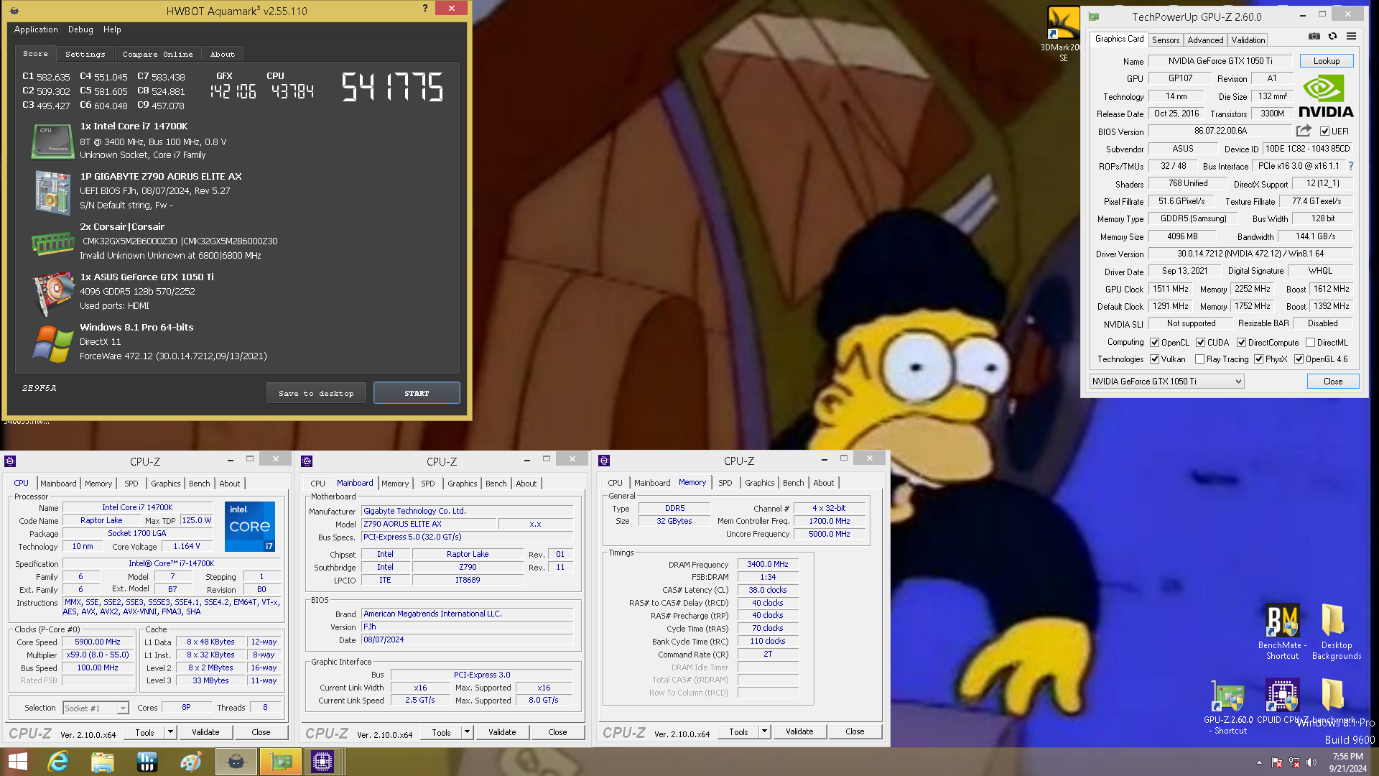Open the 3DMark desktop shortcut

(1063, 32)
